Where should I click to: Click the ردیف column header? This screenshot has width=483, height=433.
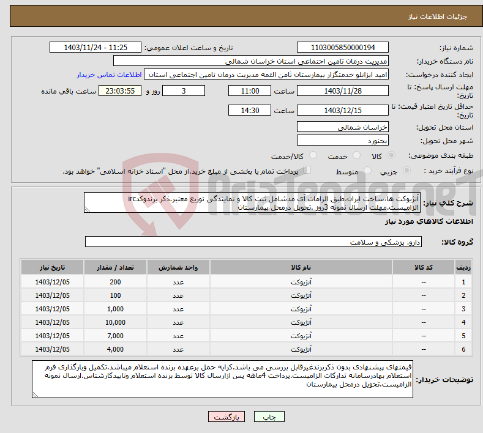pyautogui.click(x=463, y=267)
